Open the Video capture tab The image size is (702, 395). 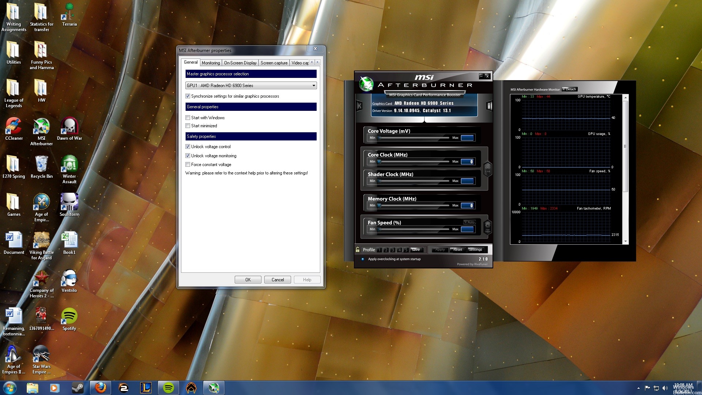tap(300, 63)
